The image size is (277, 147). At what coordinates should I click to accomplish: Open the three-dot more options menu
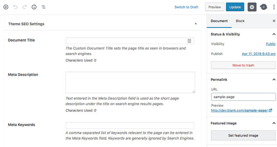[x=274, y=7]
